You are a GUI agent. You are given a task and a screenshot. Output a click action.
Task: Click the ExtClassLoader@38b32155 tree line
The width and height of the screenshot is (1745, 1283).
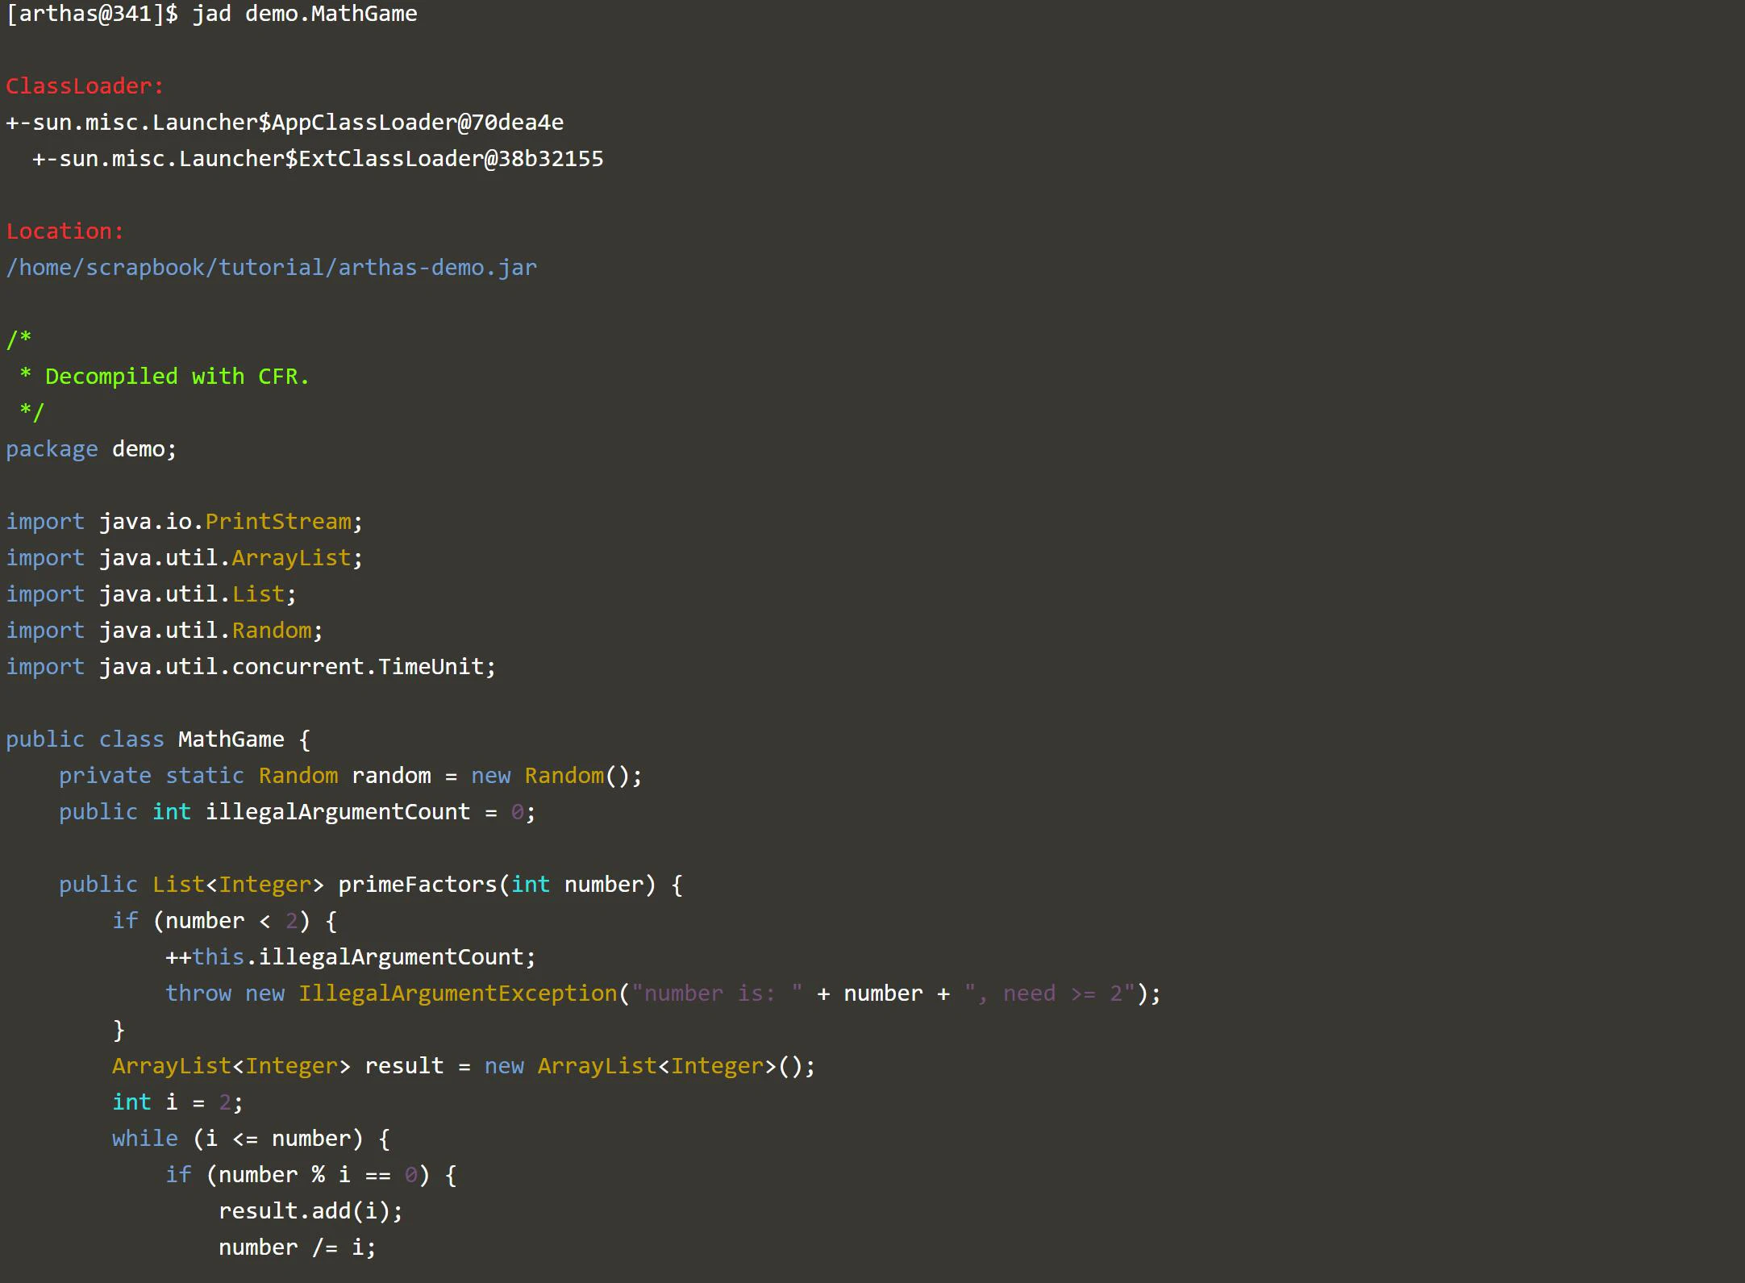pos(318,159)
